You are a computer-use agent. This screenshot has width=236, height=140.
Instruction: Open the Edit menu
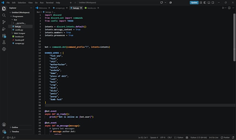point(14,2)
